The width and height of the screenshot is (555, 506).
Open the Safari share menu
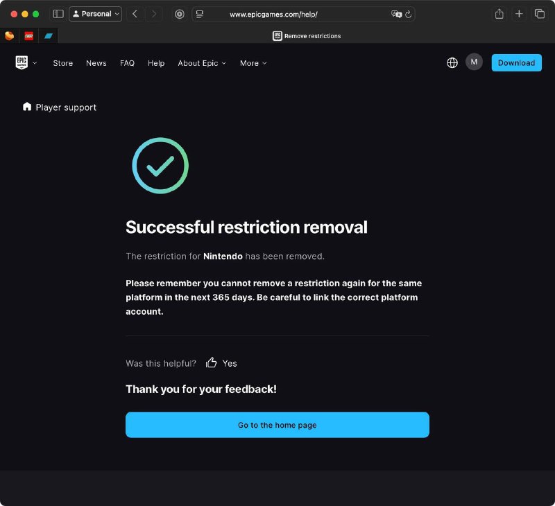[499, 14]
